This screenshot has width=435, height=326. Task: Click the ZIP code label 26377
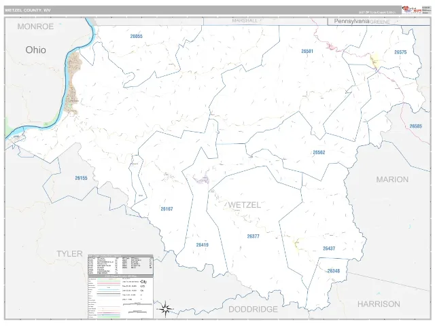point(254,236)
